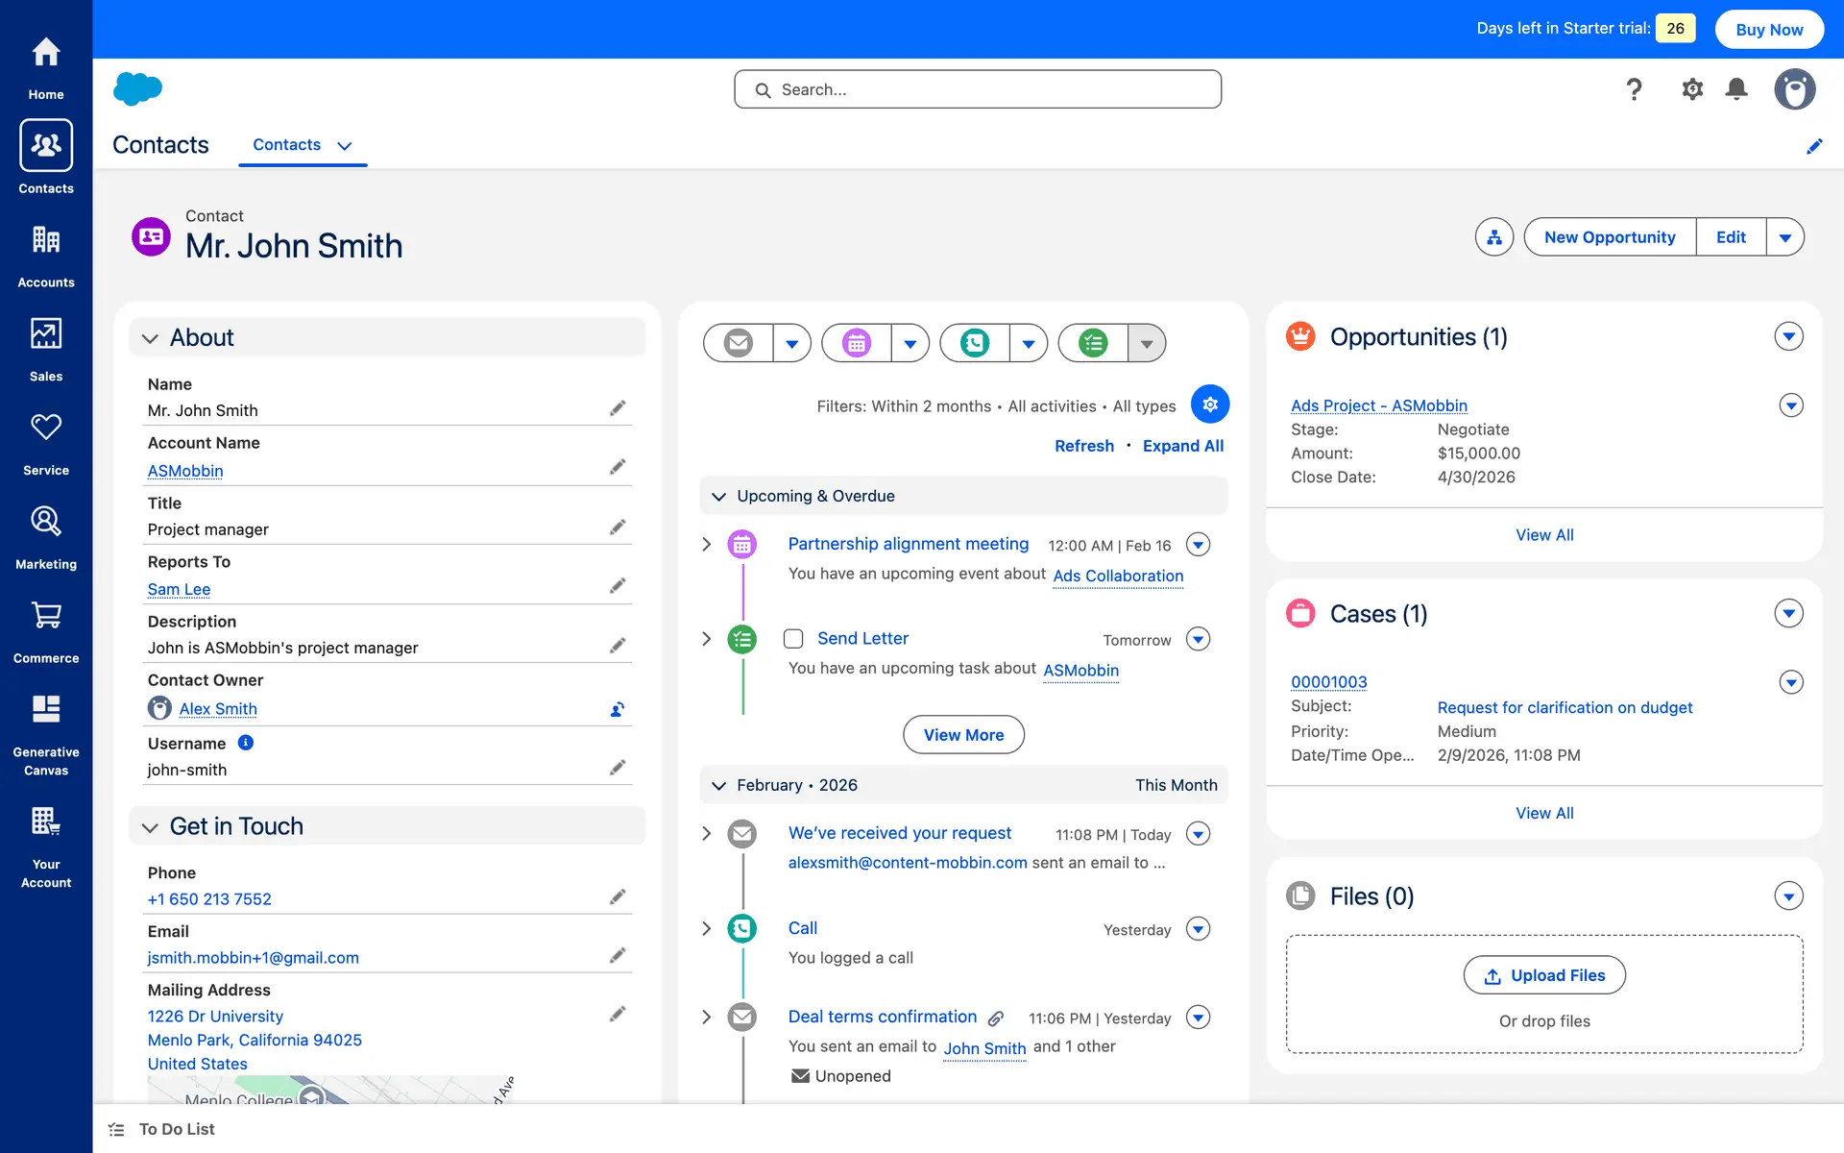Click the change contact owner icon
Image resolution: width=1844 pixels, height=1153 pixels.
point(618,709)
